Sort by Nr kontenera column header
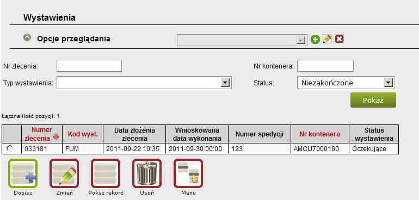Screen dimensions: 419x200 tap(319, 134)
